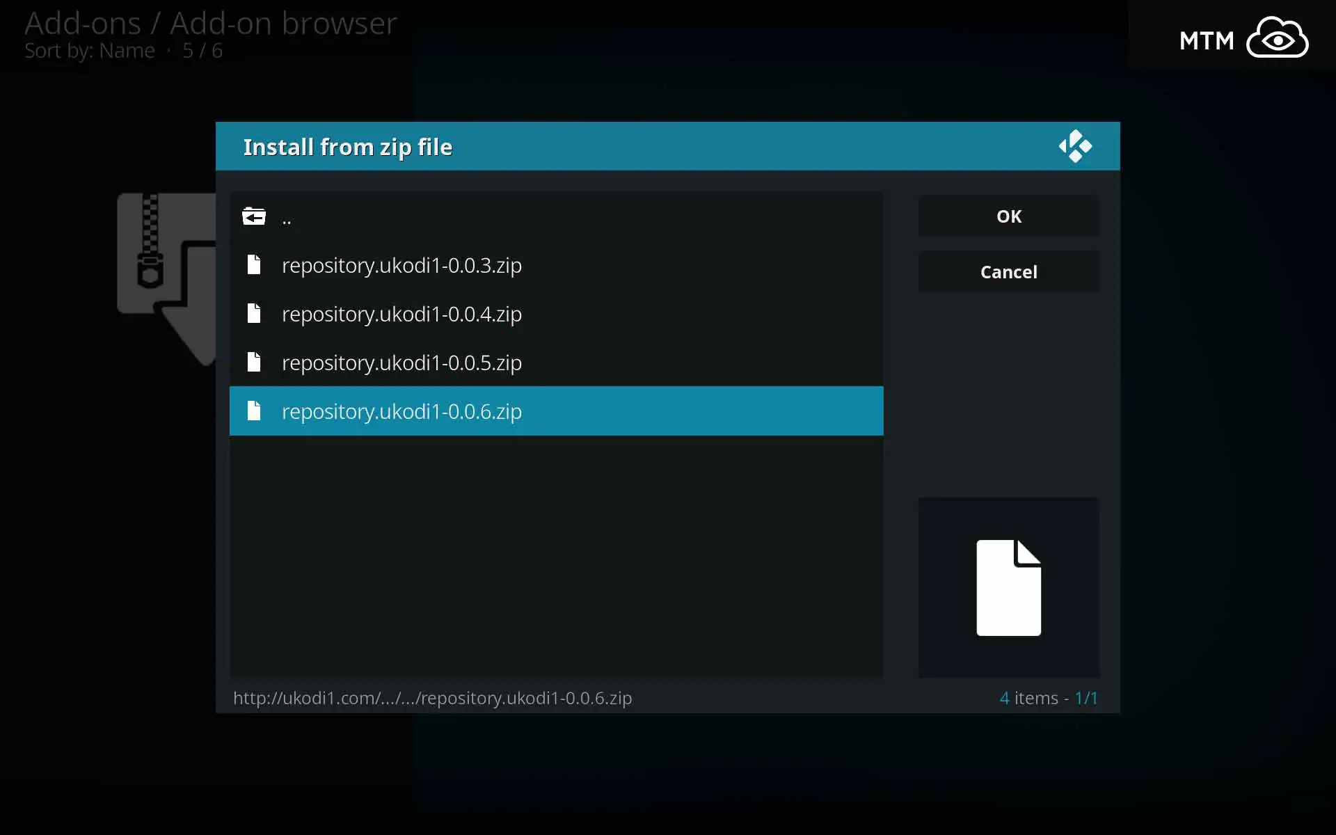The image size is (1336, 835).
Task: Click the ukodi1.com file path text
Action: tap(432, 698)
